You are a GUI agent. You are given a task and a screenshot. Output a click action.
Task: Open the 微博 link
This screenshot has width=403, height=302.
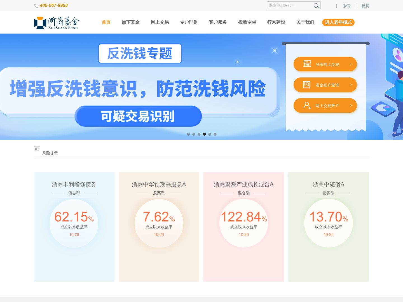tap(365, 6)
